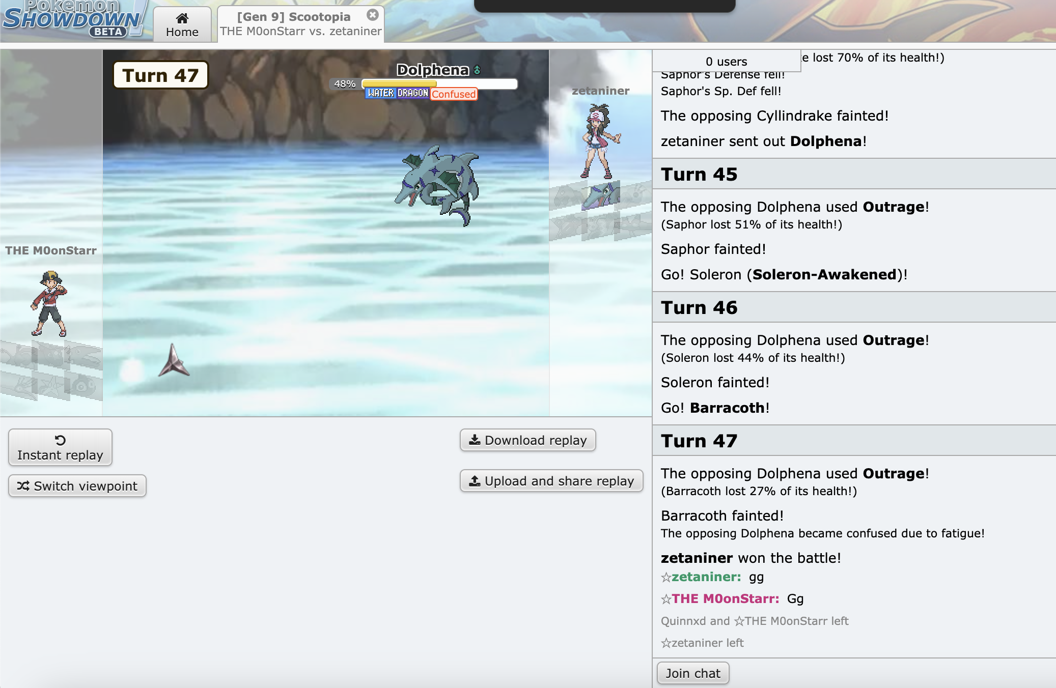
Task: Close the Scootopia battle tab
Action: [373, 15]
